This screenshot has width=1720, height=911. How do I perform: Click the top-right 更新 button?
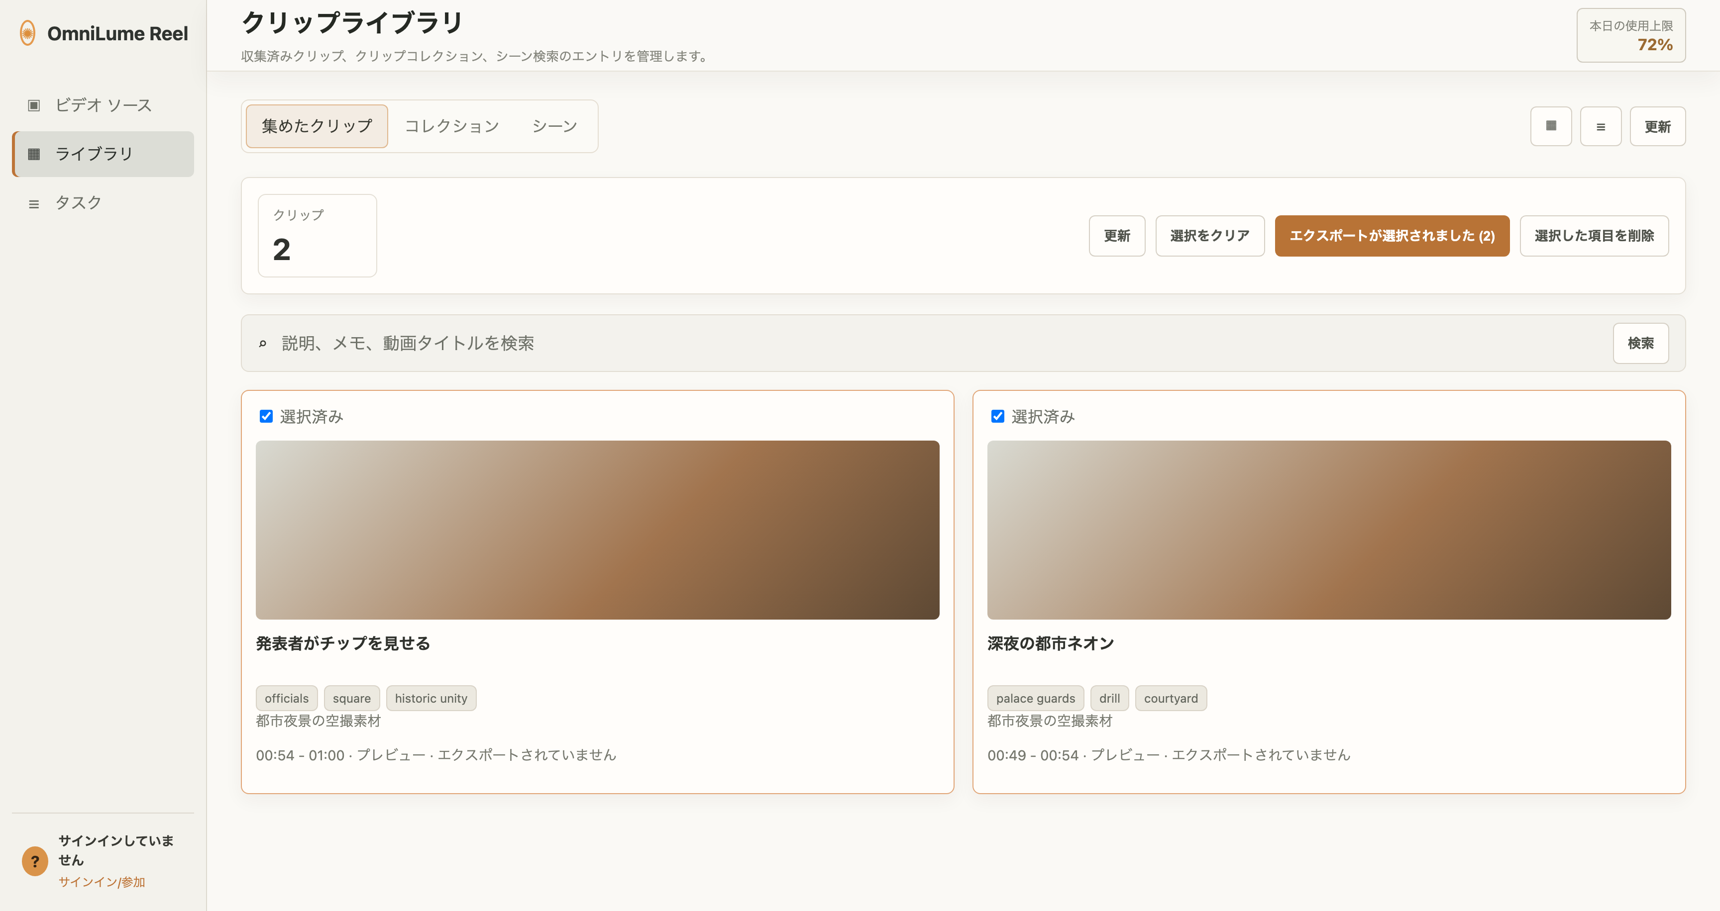[x=1657, y=126]
